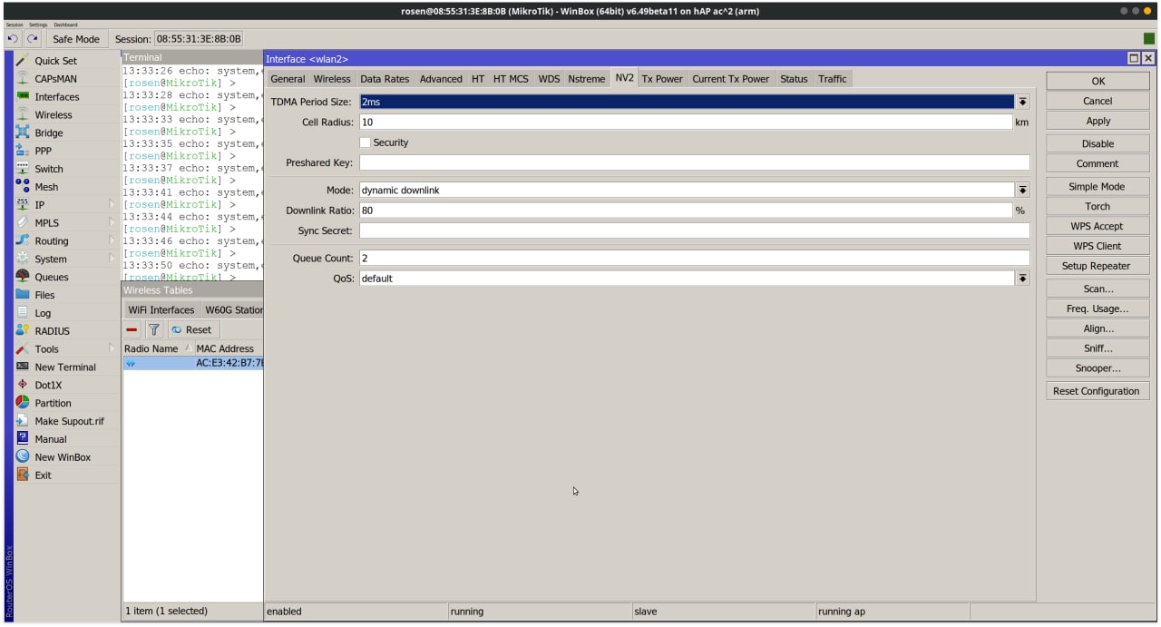Expand MPLS submenu arrow
This screenshot has width=1161, height=627.
112,223
